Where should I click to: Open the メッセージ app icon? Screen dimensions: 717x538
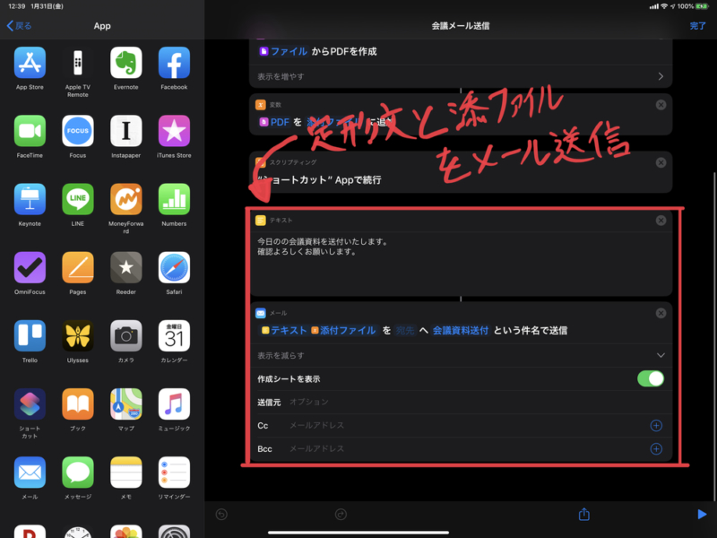click(78, 473)
